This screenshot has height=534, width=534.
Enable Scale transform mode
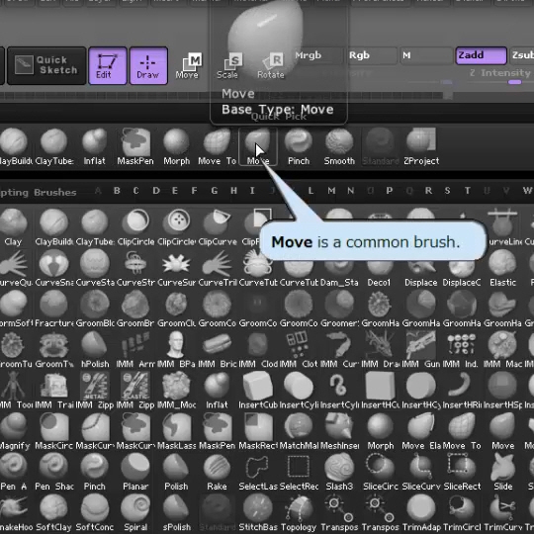click(x=229, y=65)
